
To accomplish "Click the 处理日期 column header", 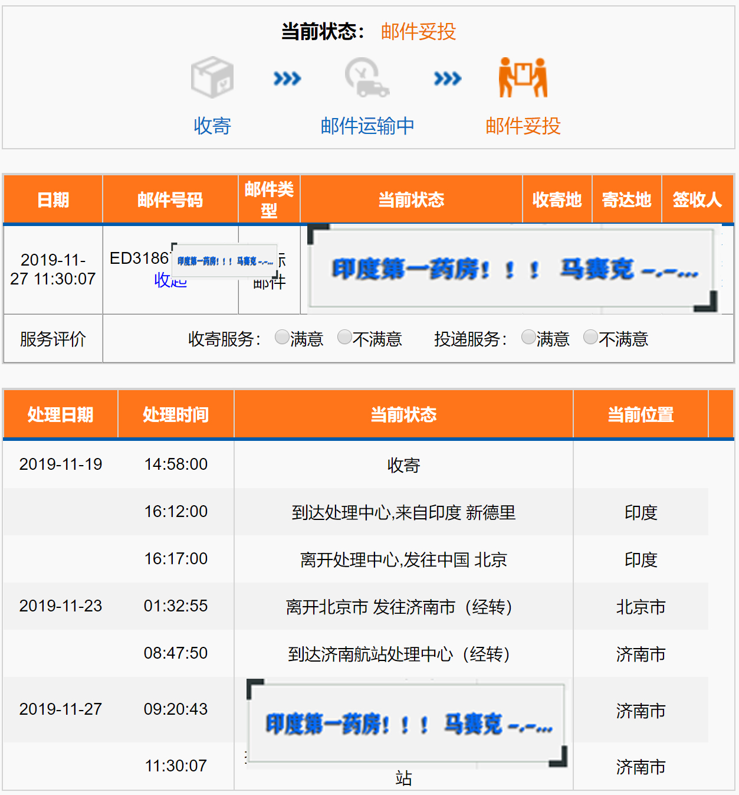I will click(60, 415).
